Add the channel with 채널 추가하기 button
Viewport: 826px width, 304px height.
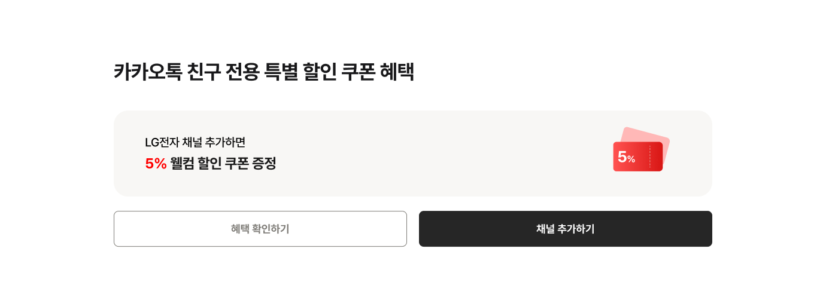(x=566, y=229)
